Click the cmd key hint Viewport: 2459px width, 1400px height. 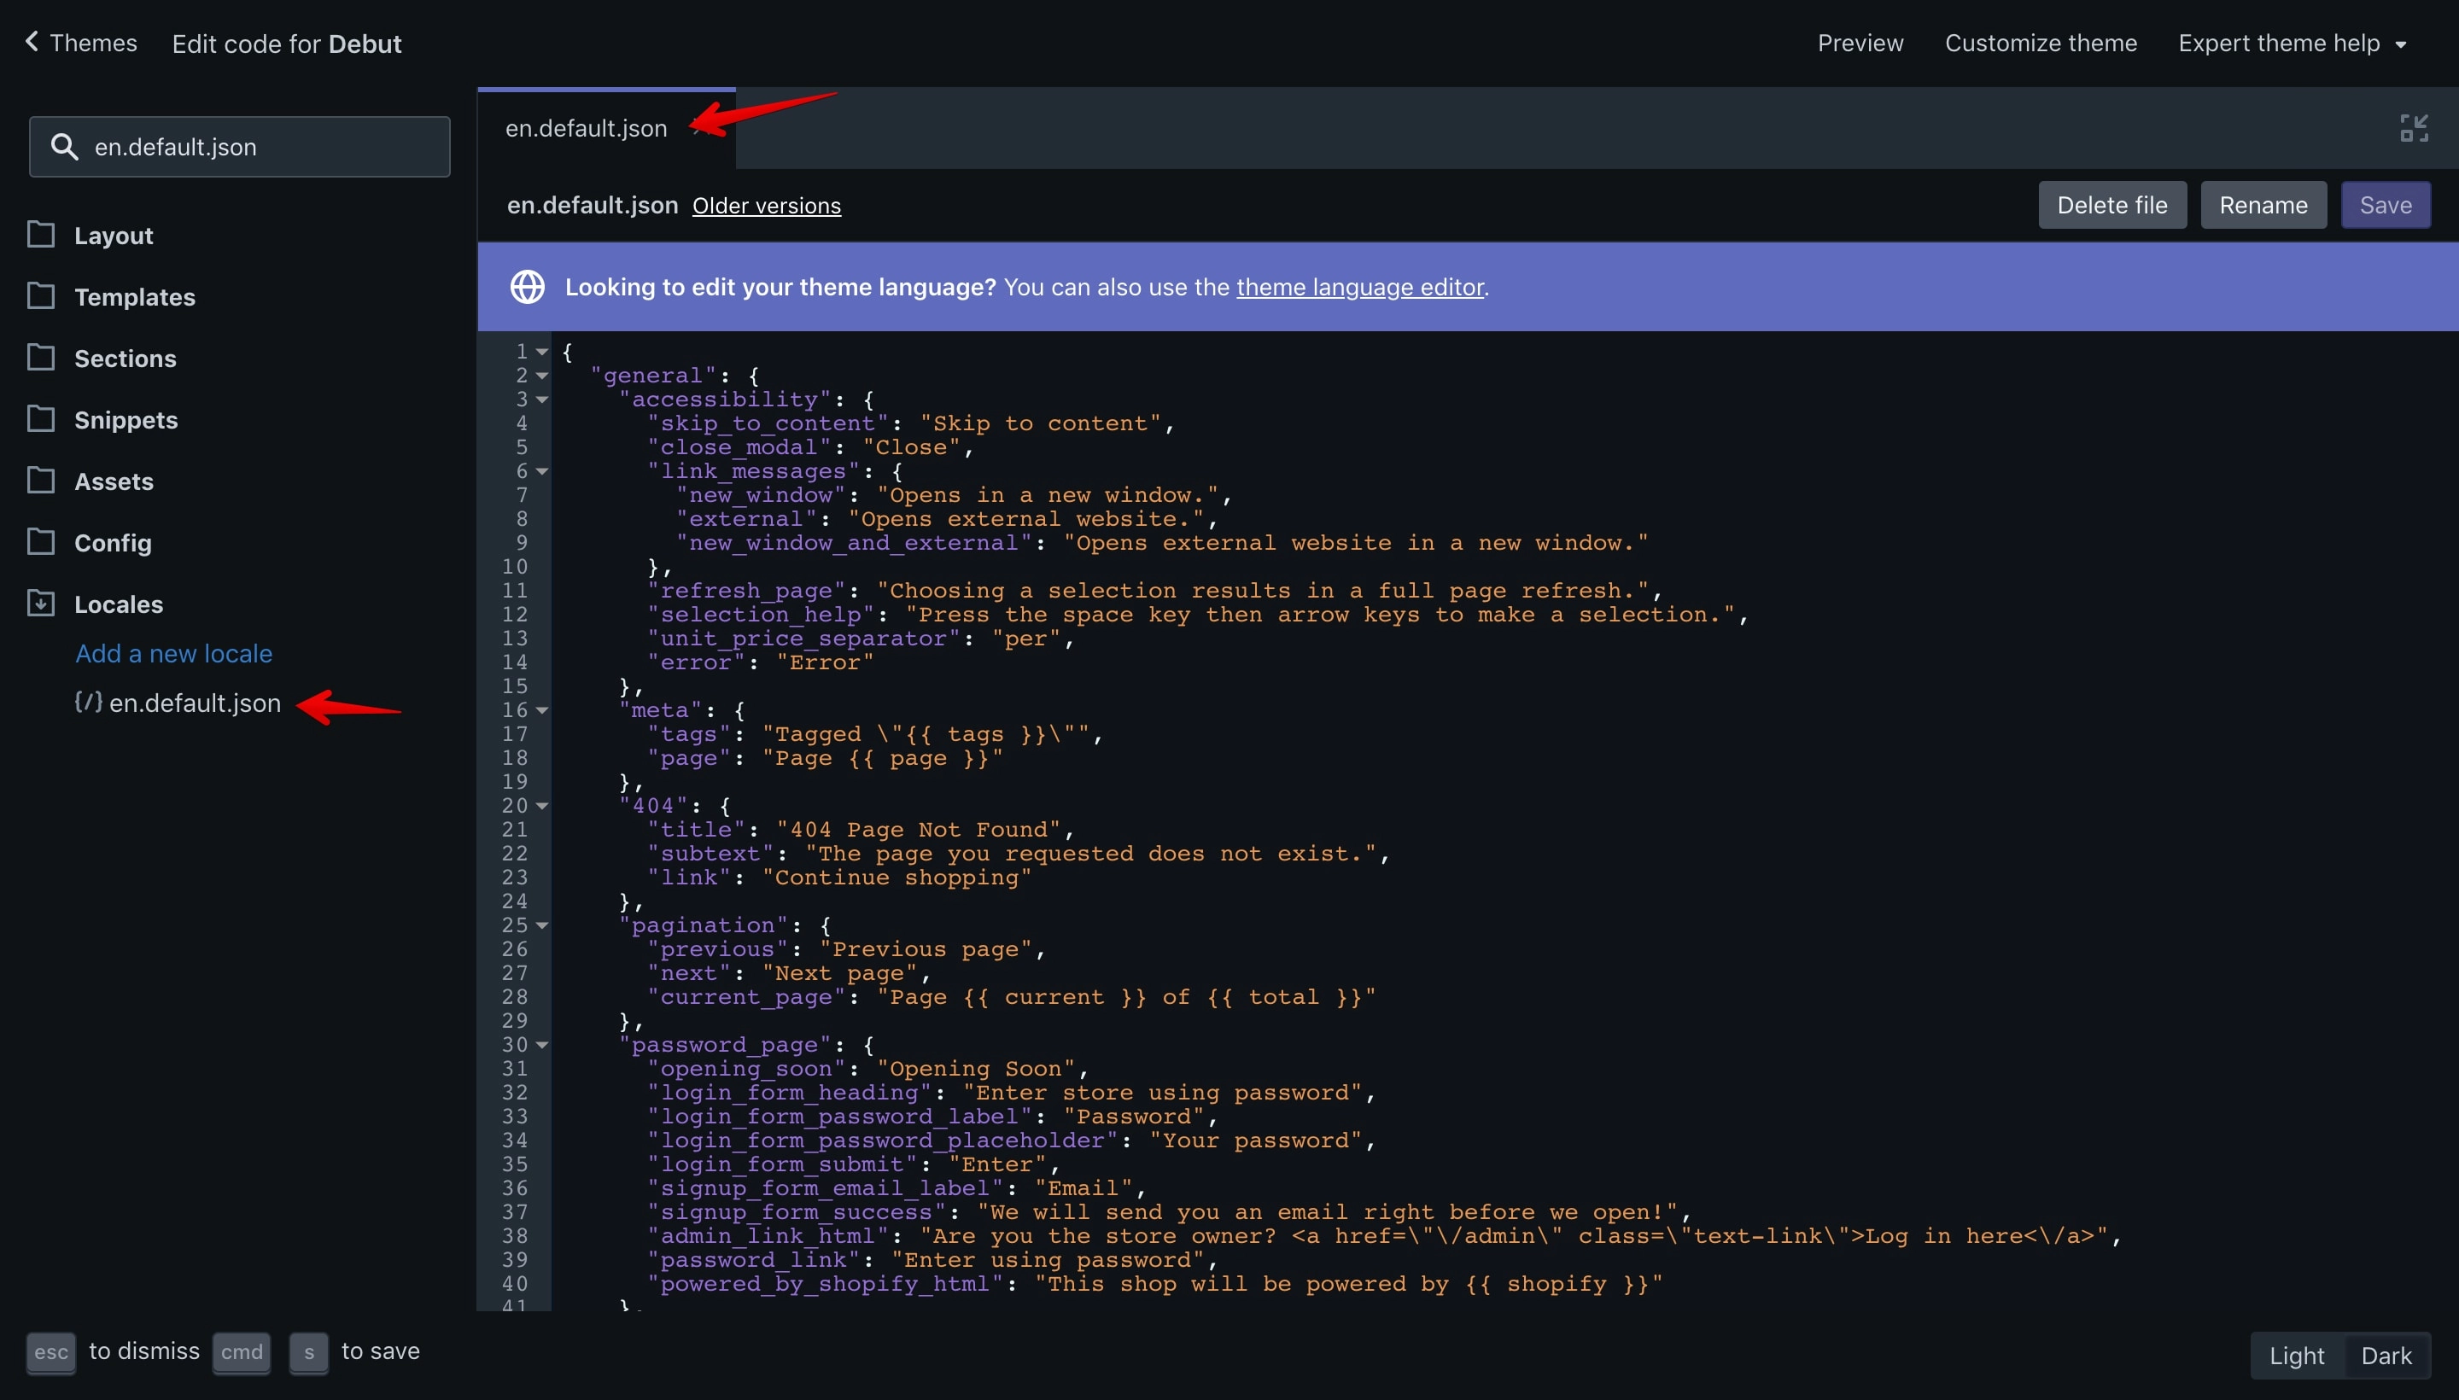(x=242, y=1352)
